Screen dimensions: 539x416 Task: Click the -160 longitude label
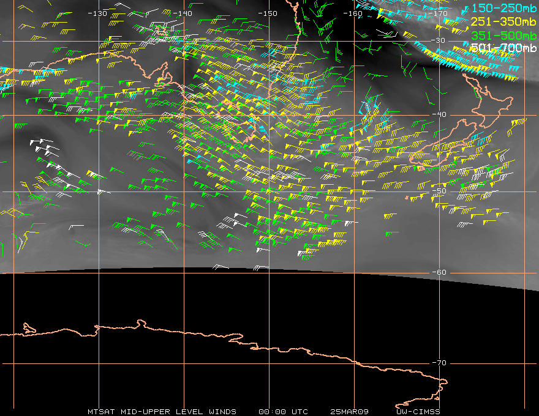(x=353, y=13)
